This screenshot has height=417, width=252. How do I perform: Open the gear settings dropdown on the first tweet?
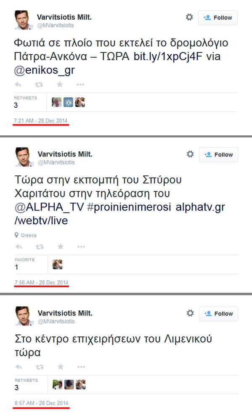189,17
